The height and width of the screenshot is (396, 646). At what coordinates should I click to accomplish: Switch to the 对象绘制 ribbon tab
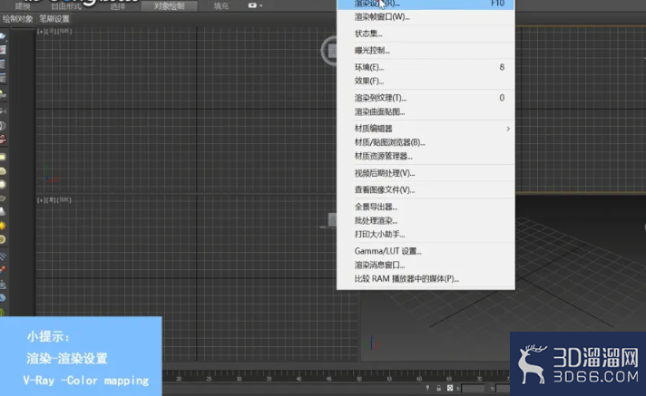[x=169, y=6]
